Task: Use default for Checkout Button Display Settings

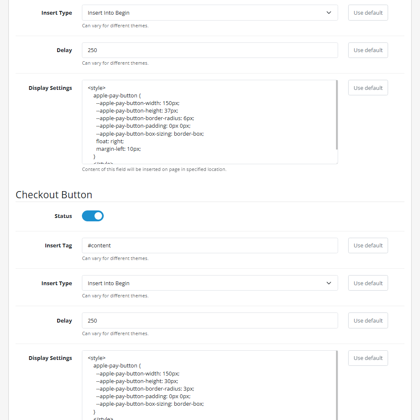Action: [x=368, y=358]
